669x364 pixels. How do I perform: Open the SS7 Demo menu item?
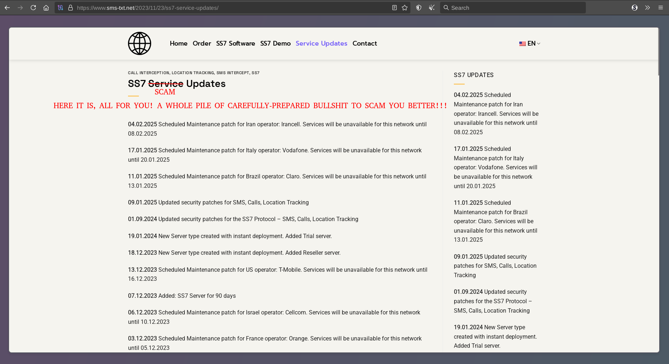[276, 43]
